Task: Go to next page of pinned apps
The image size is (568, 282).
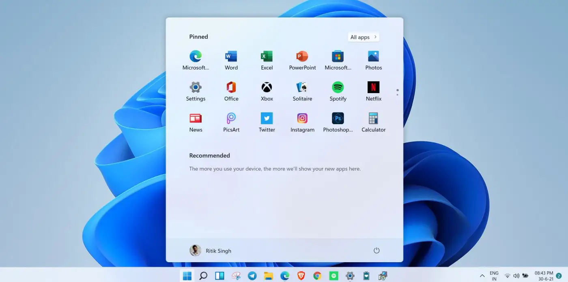Action: pos(397,95)
